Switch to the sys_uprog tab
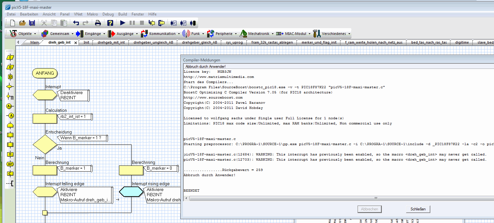Image resolution: width=494 pixels, height=223 pixels. [x=234, y=42]
